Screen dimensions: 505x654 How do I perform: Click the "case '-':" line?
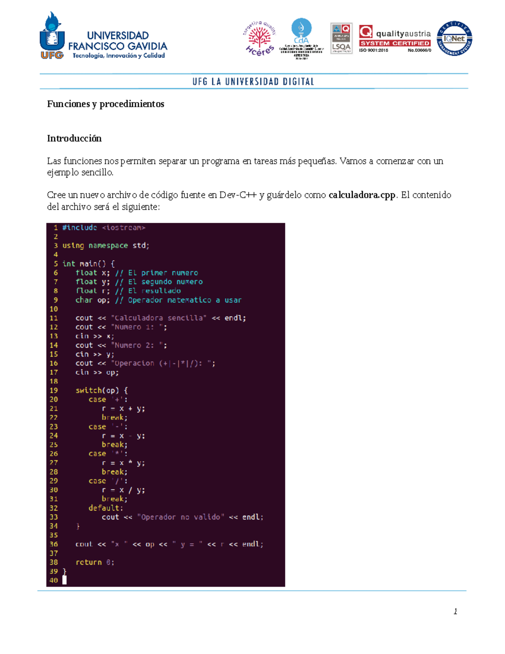pos(108,427)
